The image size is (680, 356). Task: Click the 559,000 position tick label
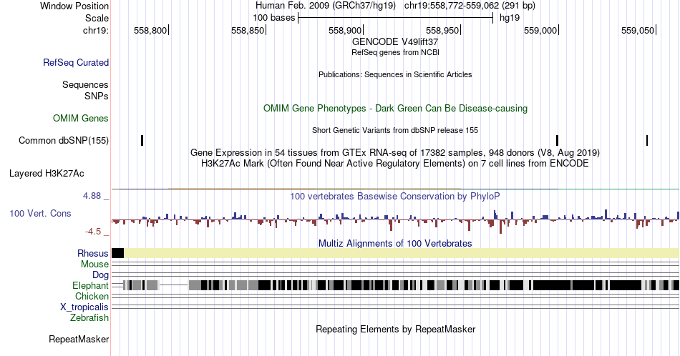click(x=540, y=30)
